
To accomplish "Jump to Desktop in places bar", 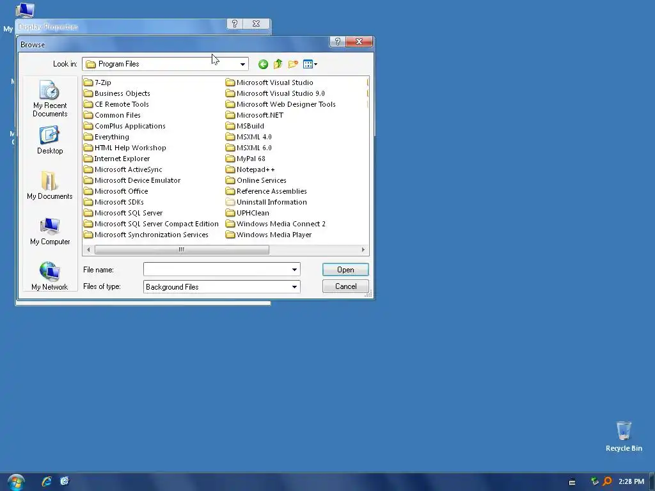I will pyautogui.click(x=50, y=140).
